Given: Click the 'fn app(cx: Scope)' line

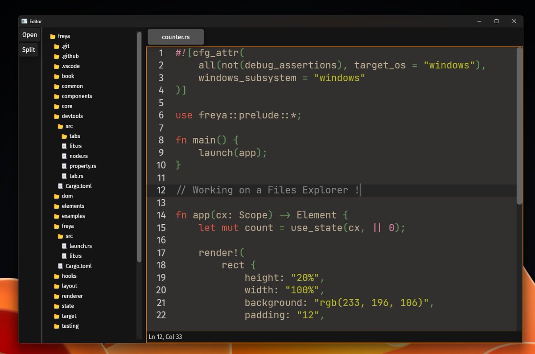Looking at the screenshot, I should [262, 215].
